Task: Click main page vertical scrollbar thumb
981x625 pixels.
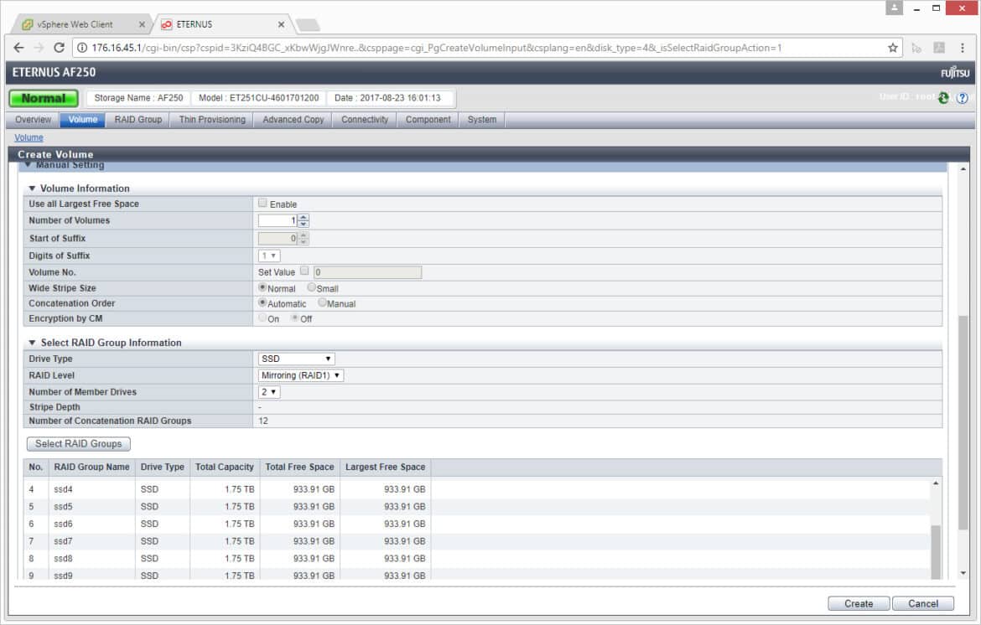Action: pos(963,422)
